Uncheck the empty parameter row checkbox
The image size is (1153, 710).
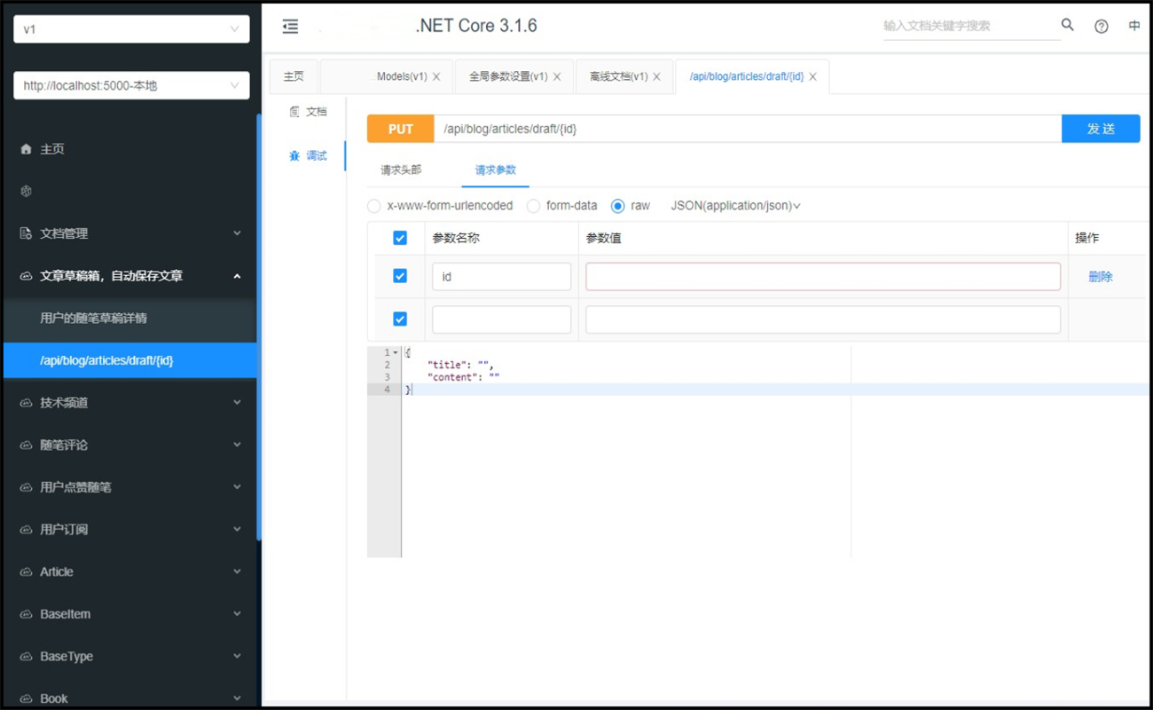point(400,319)
